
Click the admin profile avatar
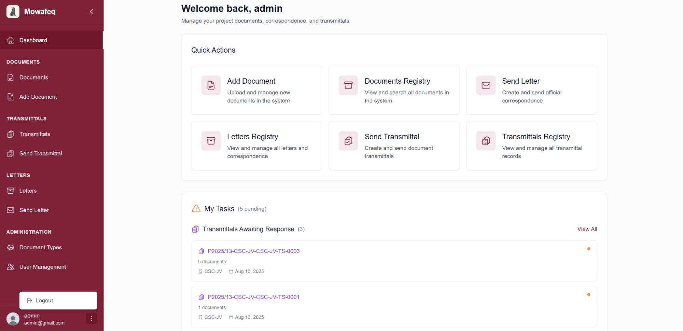click(13, 319)
